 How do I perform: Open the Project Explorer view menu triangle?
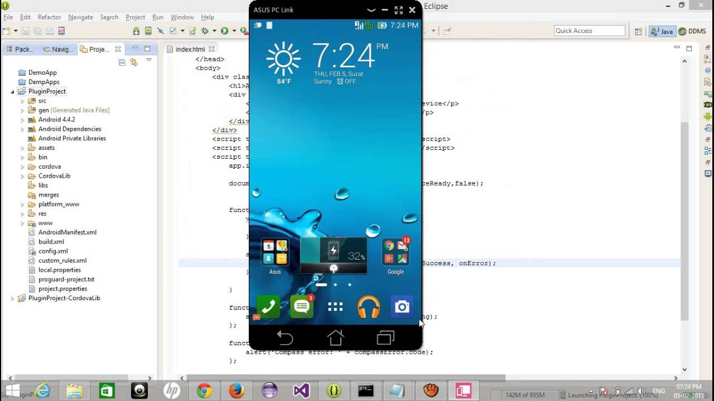pyautogui.click(x=148, y=60)
